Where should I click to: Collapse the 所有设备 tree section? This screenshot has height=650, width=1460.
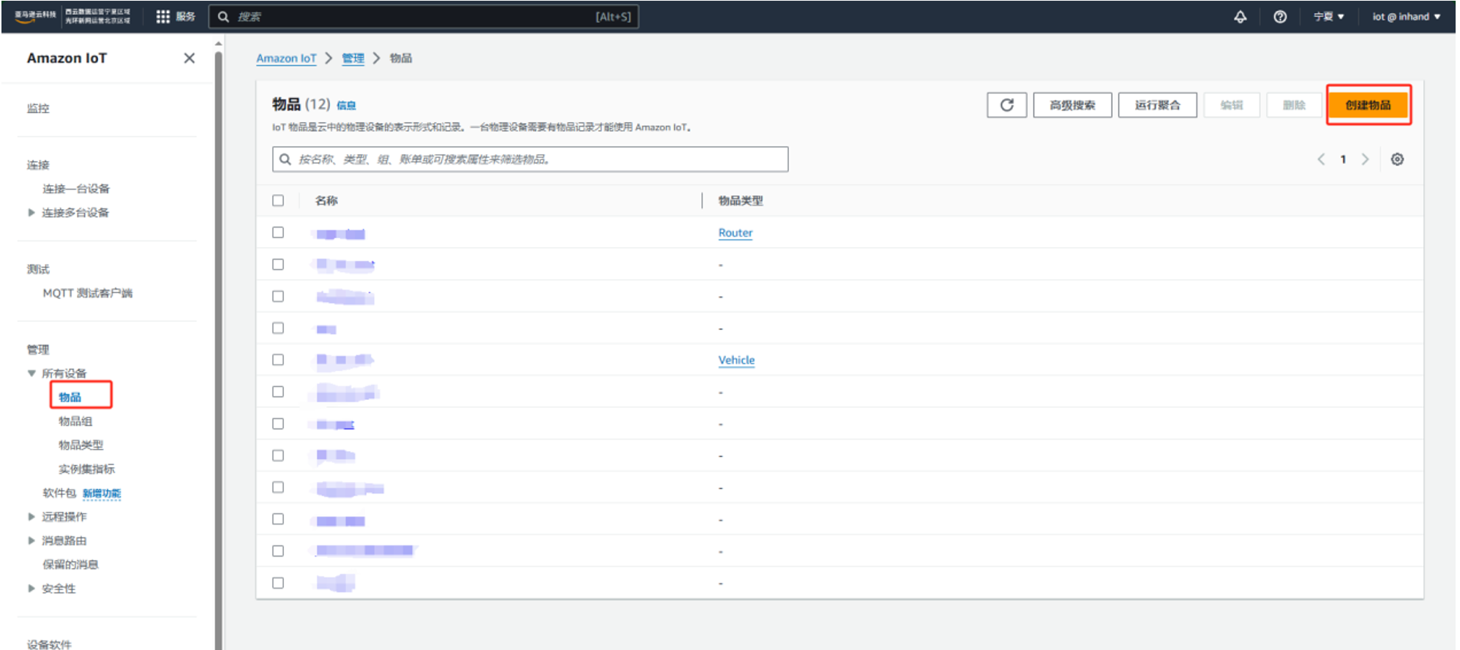[x=31, y=373]
